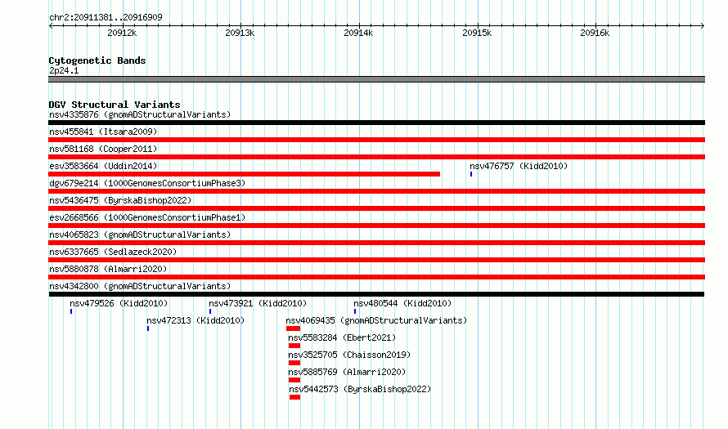Open variant esv2668566 (1000GenomesConsortiumPhase1) label
Viewport: 728px width, 429px height.
[x=147, y=217]
